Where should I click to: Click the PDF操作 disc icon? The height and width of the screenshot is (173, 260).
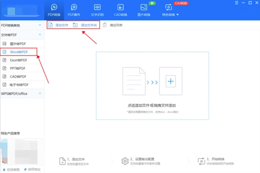(74, 7)
